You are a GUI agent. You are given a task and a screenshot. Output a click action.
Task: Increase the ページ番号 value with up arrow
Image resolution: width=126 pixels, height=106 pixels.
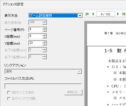point(45,28)
